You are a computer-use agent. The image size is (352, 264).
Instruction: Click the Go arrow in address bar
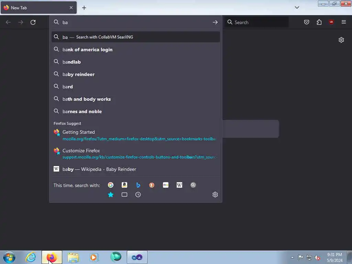pos(215,22)
